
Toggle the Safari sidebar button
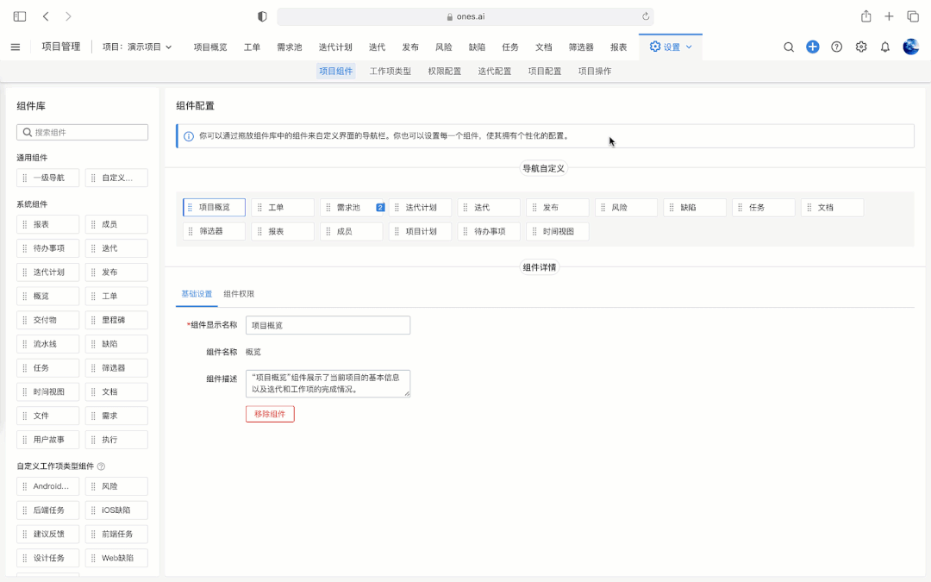(20, 16)
